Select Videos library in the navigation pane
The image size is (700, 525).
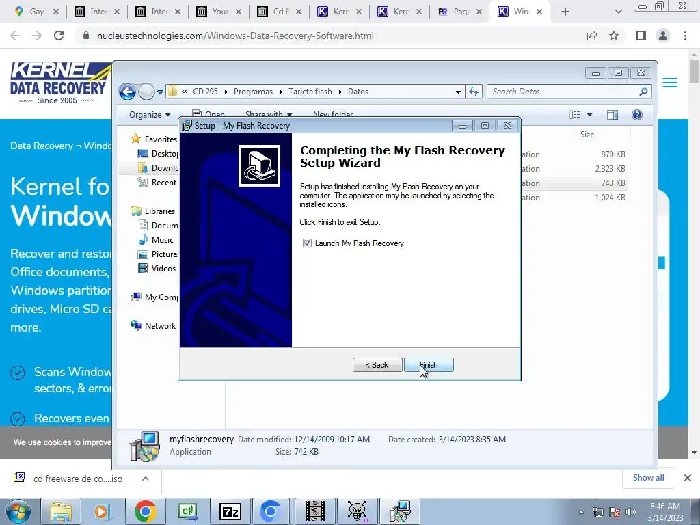[157, 268]
